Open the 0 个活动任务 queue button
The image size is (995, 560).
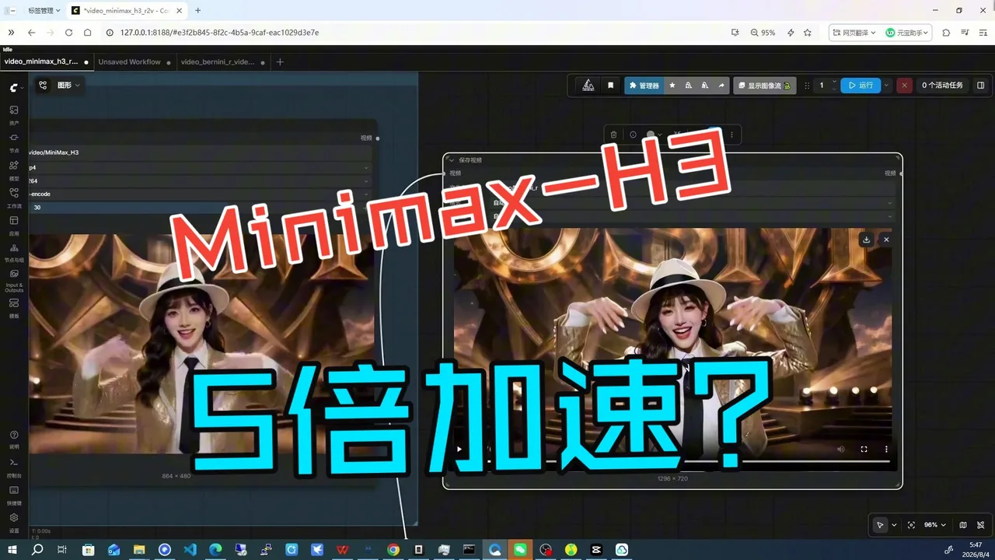click(942, 86)
